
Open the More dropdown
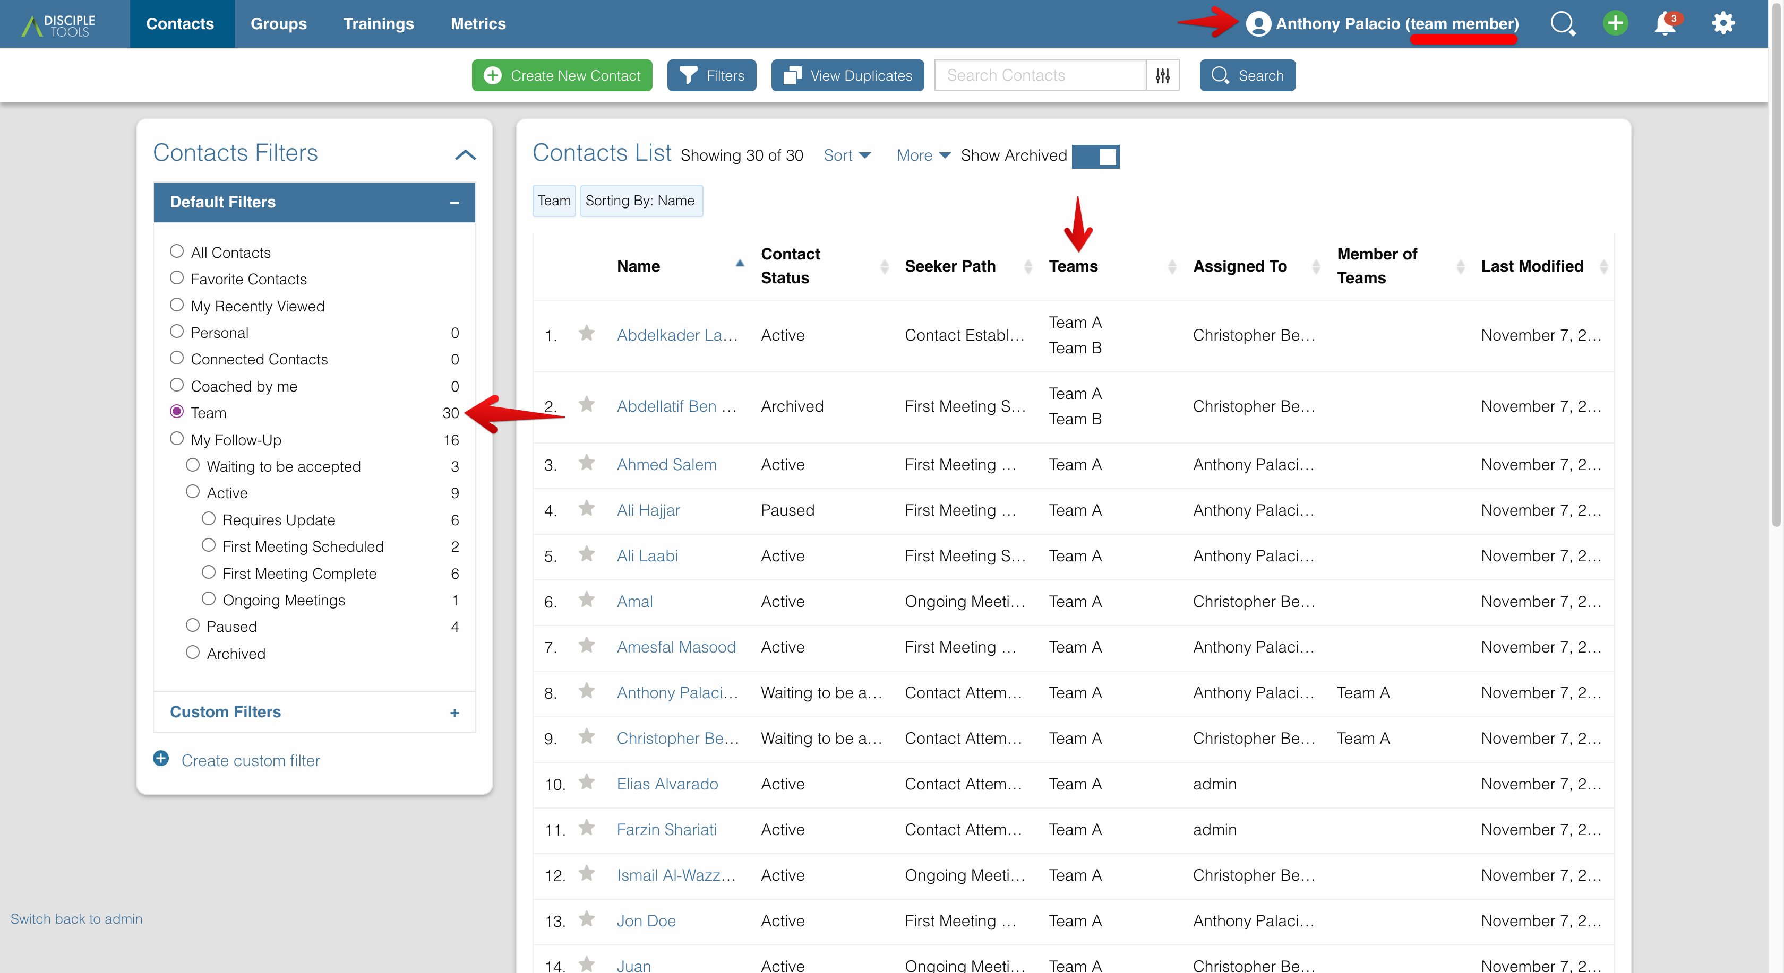(923, 155)
